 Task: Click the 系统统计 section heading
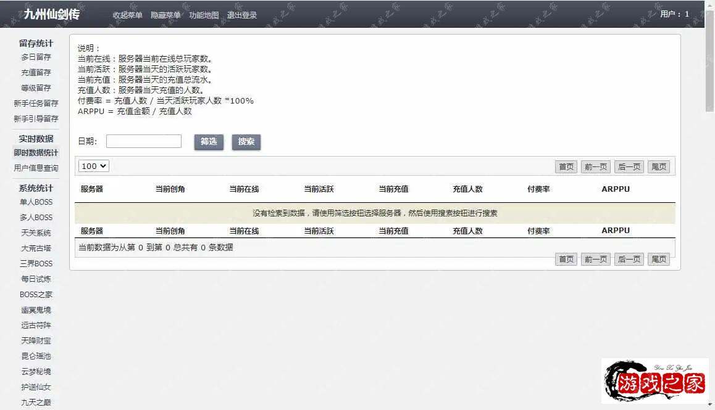click(36, 188)
